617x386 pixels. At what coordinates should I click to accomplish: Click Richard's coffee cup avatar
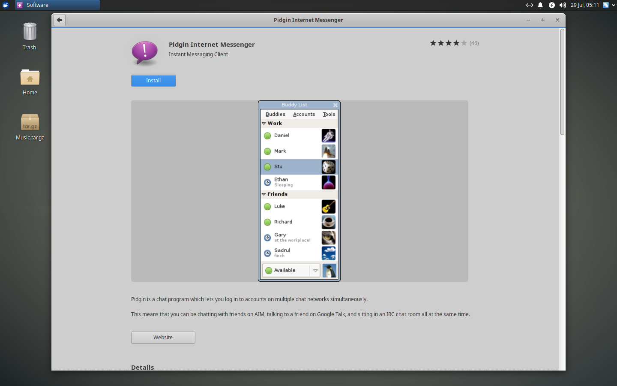[x=328, y=222]
